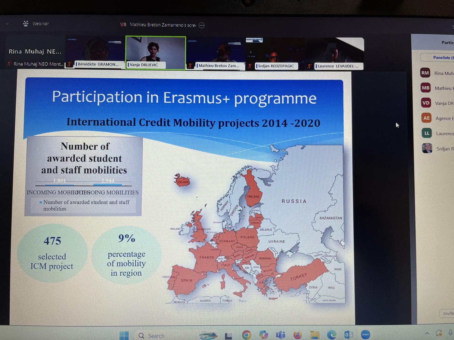Click muted mic icon on Srdjan's tile

click(250, 66)
